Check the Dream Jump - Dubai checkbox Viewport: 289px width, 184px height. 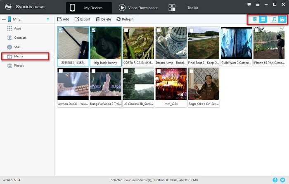tap(159, 30)
